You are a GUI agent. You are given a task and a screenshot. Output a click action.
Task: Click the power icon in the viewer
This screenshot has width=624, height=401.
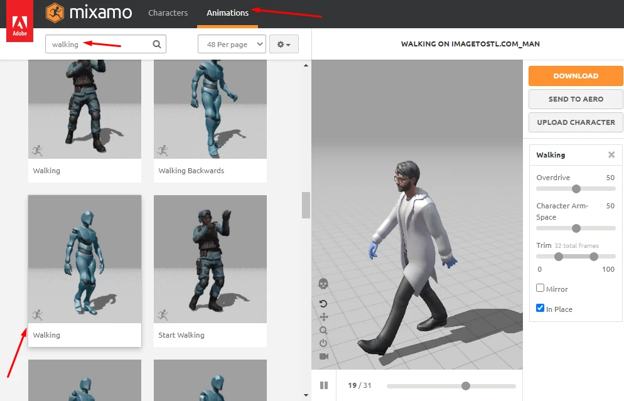pyautogui.click(x=323, y=343)
